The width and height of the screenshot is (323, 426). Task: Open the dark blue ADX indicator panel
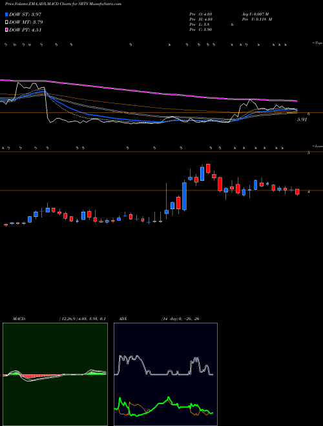pyautogui.click(x=165, y=374)
